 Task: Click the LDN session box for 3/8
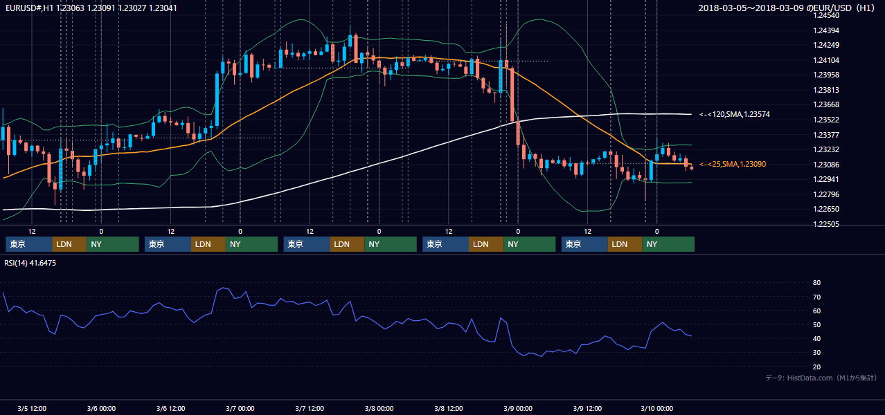pos(487,244)
